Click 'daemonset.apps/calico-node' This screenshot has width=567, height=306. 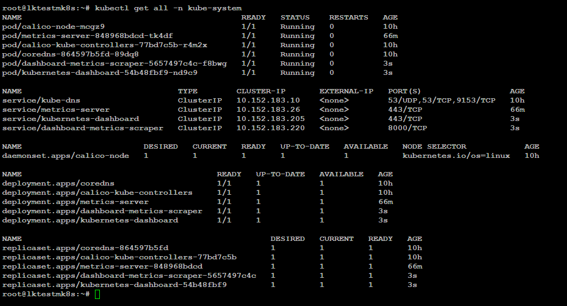coord(66,156)
